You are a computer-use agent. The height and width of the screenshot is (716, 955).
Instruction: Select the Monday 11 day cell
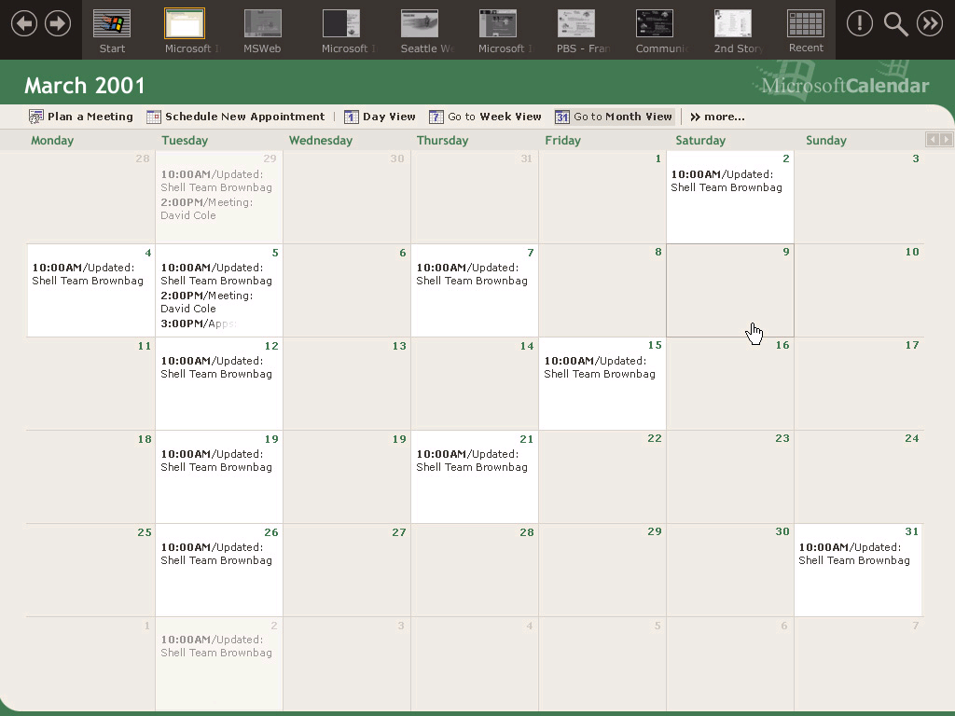[x=90, y=383]
